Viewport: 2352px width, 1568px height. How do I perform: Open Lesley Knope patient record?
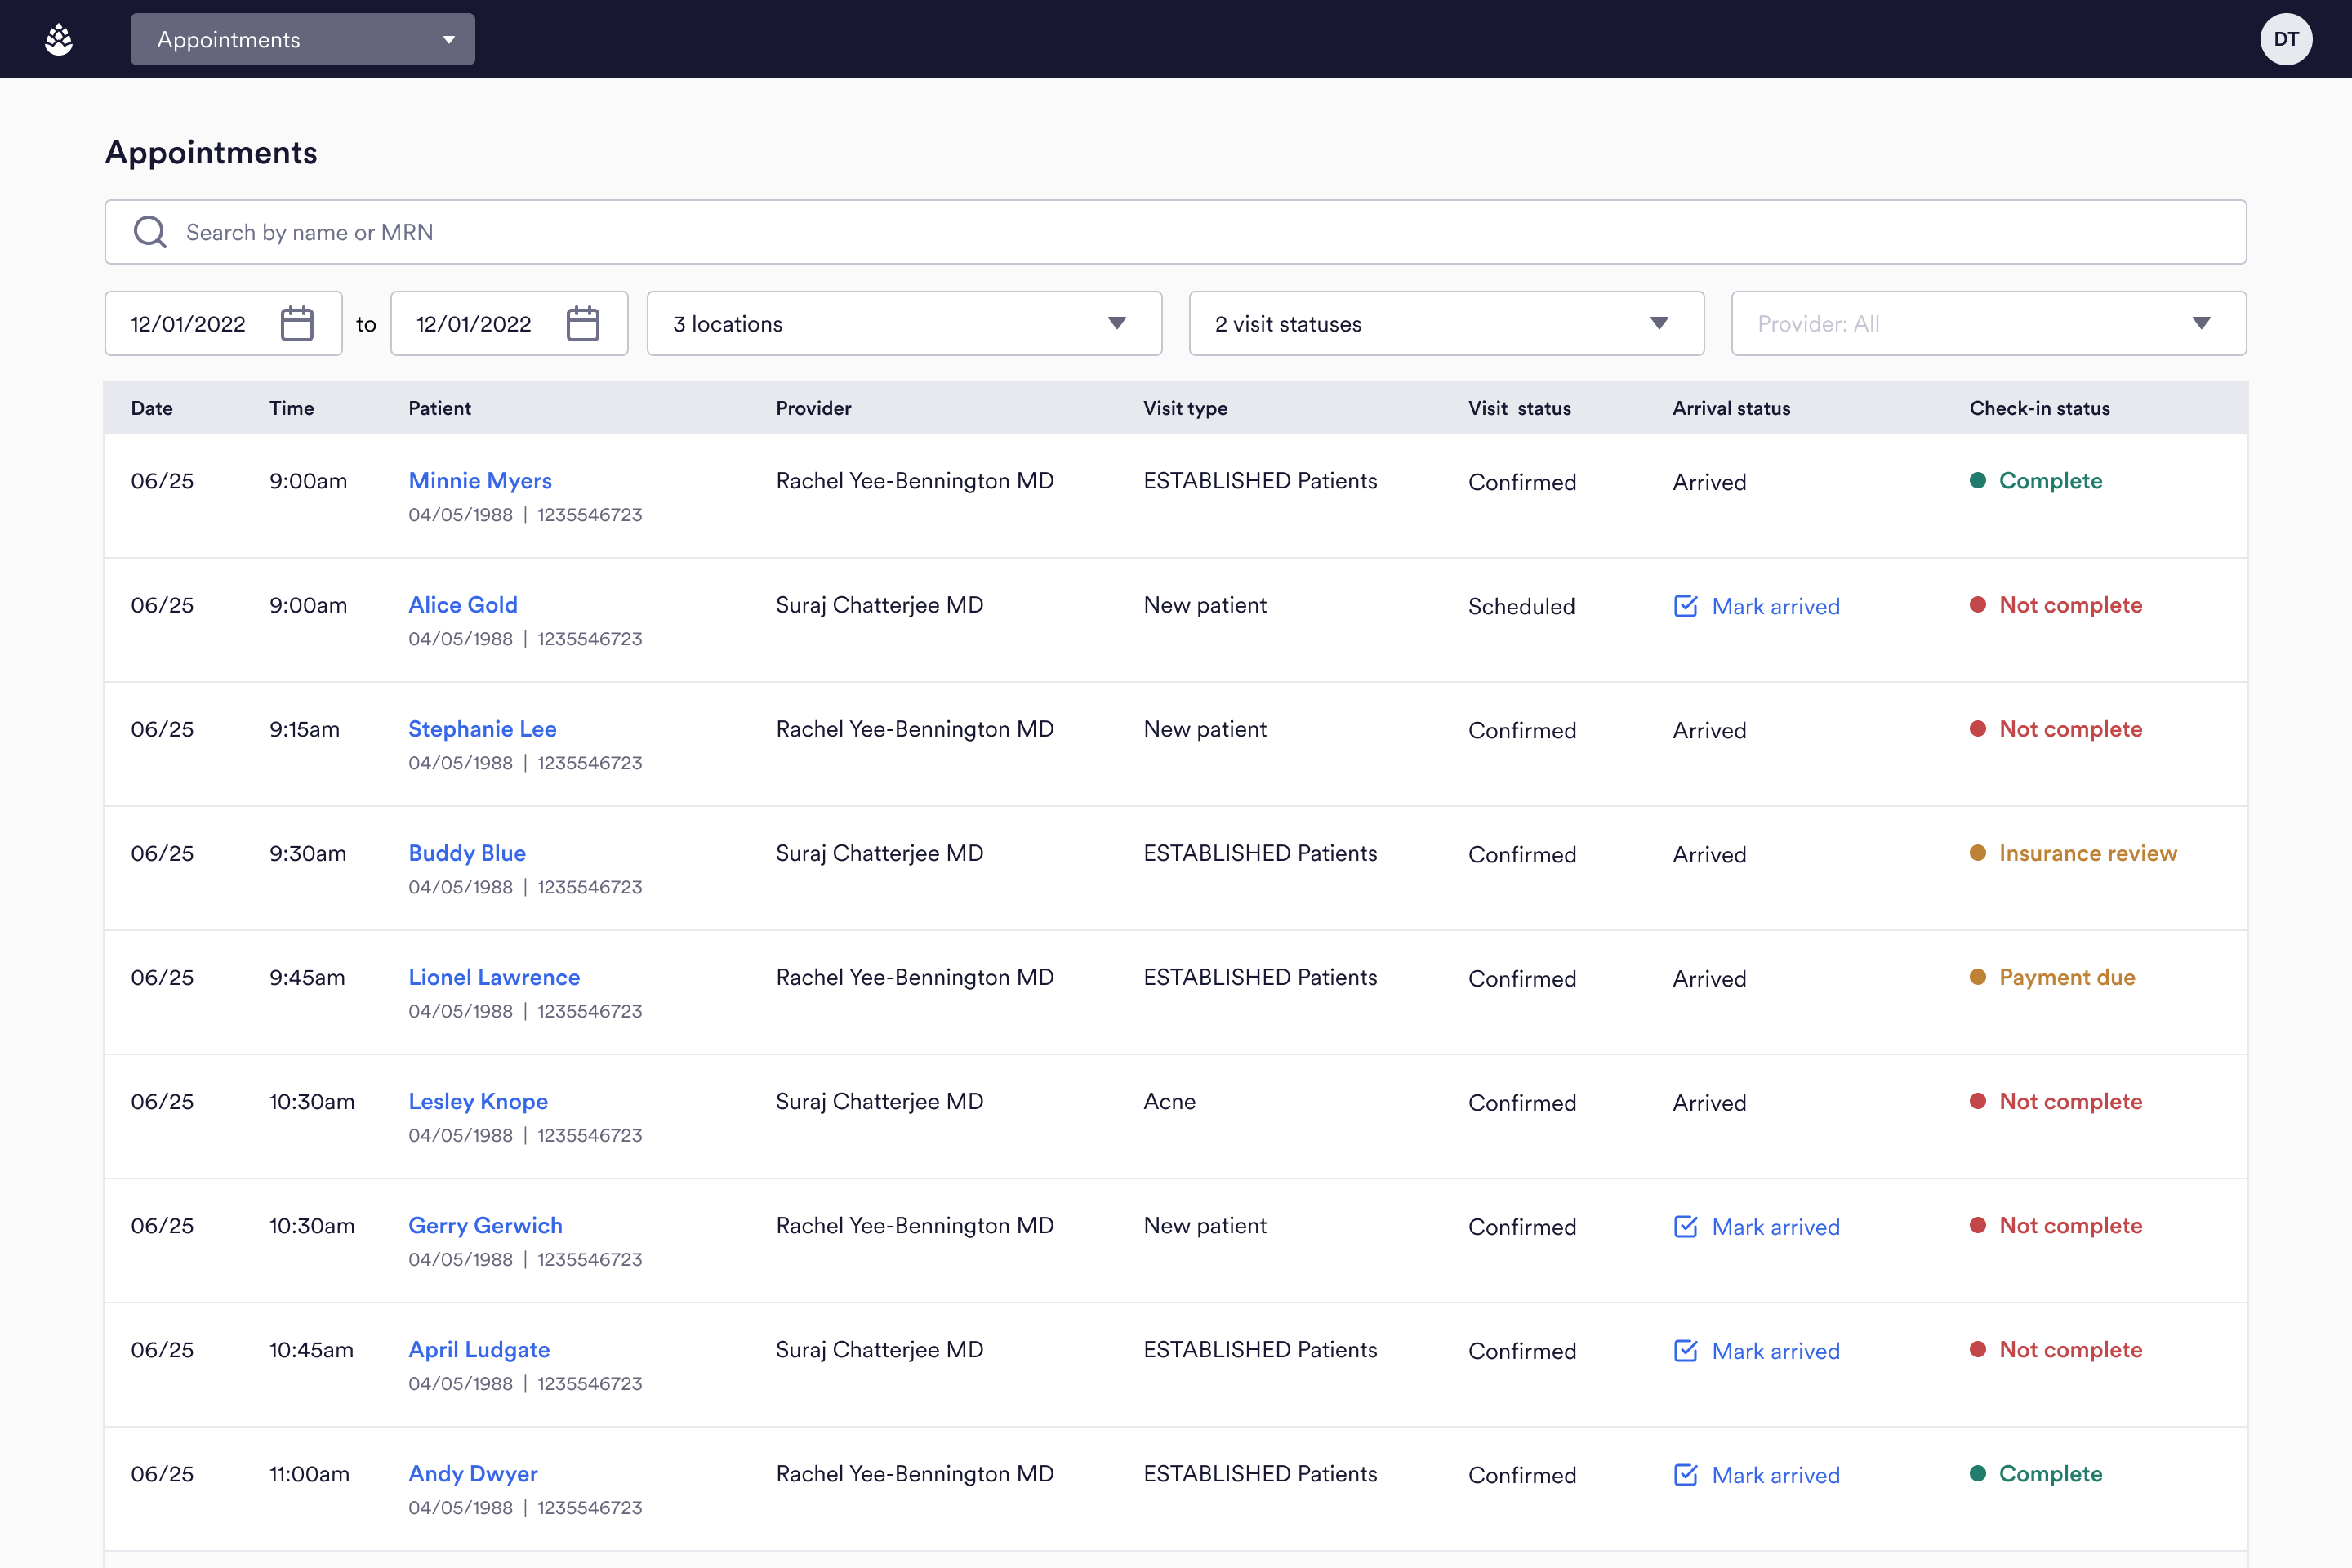pos(478,1101)
